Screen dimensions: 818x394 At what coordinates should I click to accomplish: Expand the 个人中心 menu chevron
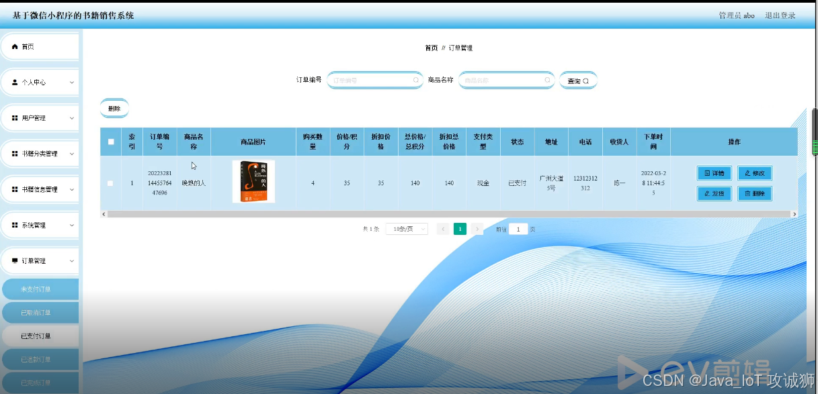coord(72,83)
